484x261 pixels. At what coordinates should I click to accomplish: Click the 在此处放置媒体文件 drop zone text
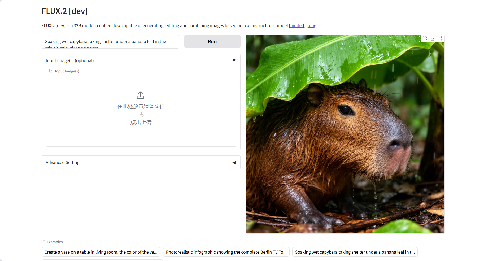141,106
